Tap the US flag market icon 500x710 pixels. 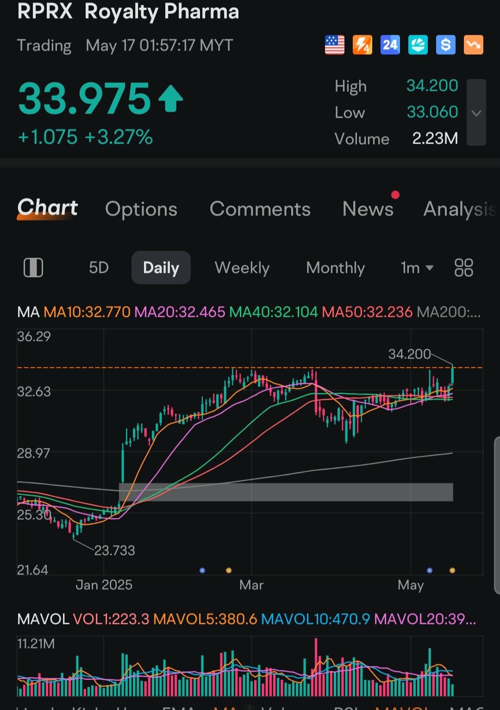click(335, 45)
